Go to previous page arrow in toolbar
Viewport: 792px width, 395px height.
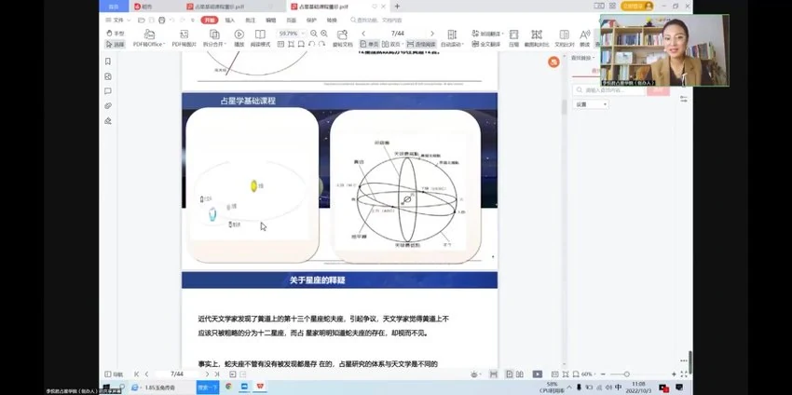363,34
